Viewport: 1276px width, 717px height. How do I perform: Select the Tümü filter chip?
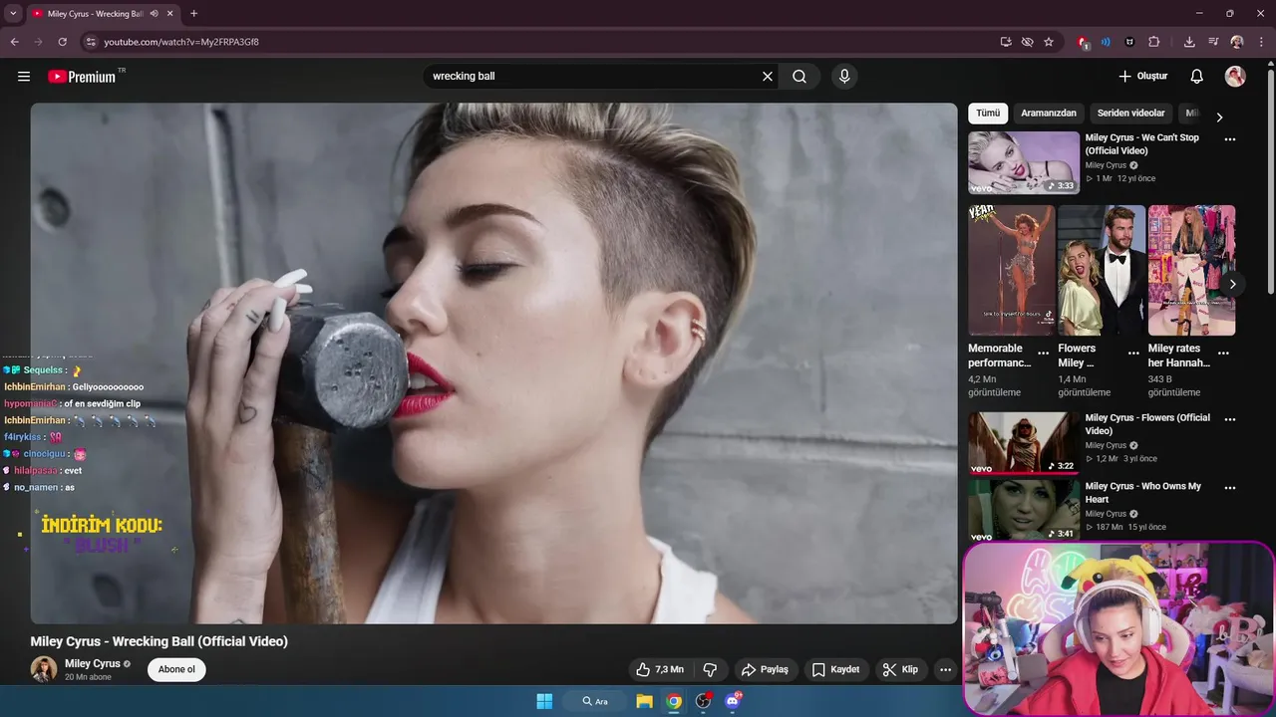(x=988, y=114)
